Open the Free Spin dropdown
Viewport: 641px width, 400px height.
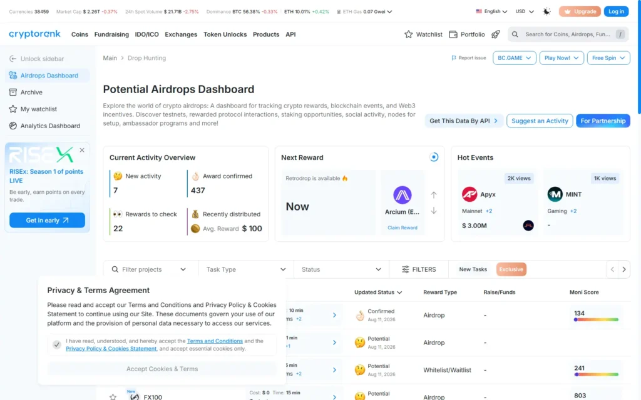(x=608, y=58)
